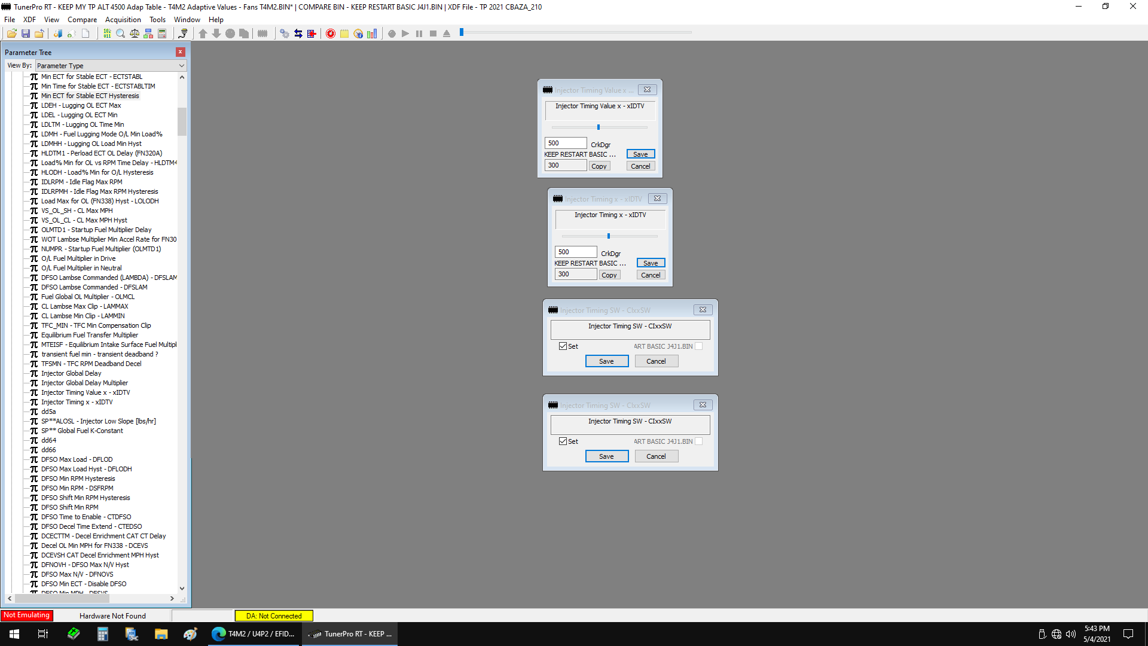Open the Acquisition menu
The height and width of the screenshot is (646, 1148).
click(123, 20)
